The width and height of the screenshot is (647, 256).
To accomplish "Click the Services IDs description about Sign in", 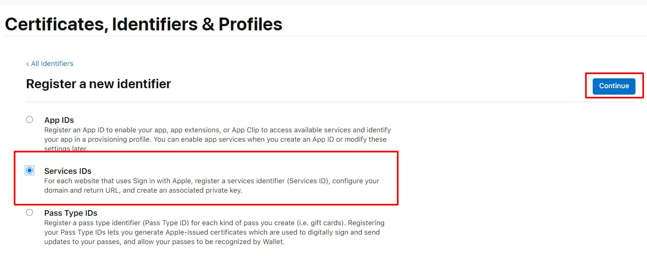I will [x=212, y=185].
